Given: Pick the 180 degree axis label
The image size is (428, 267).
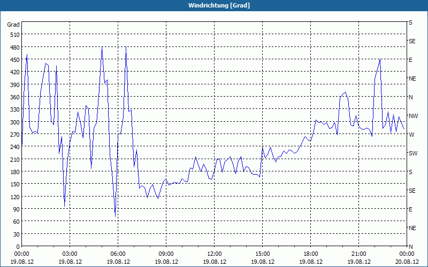Looking at the screenshot, I should coord(15,172).
